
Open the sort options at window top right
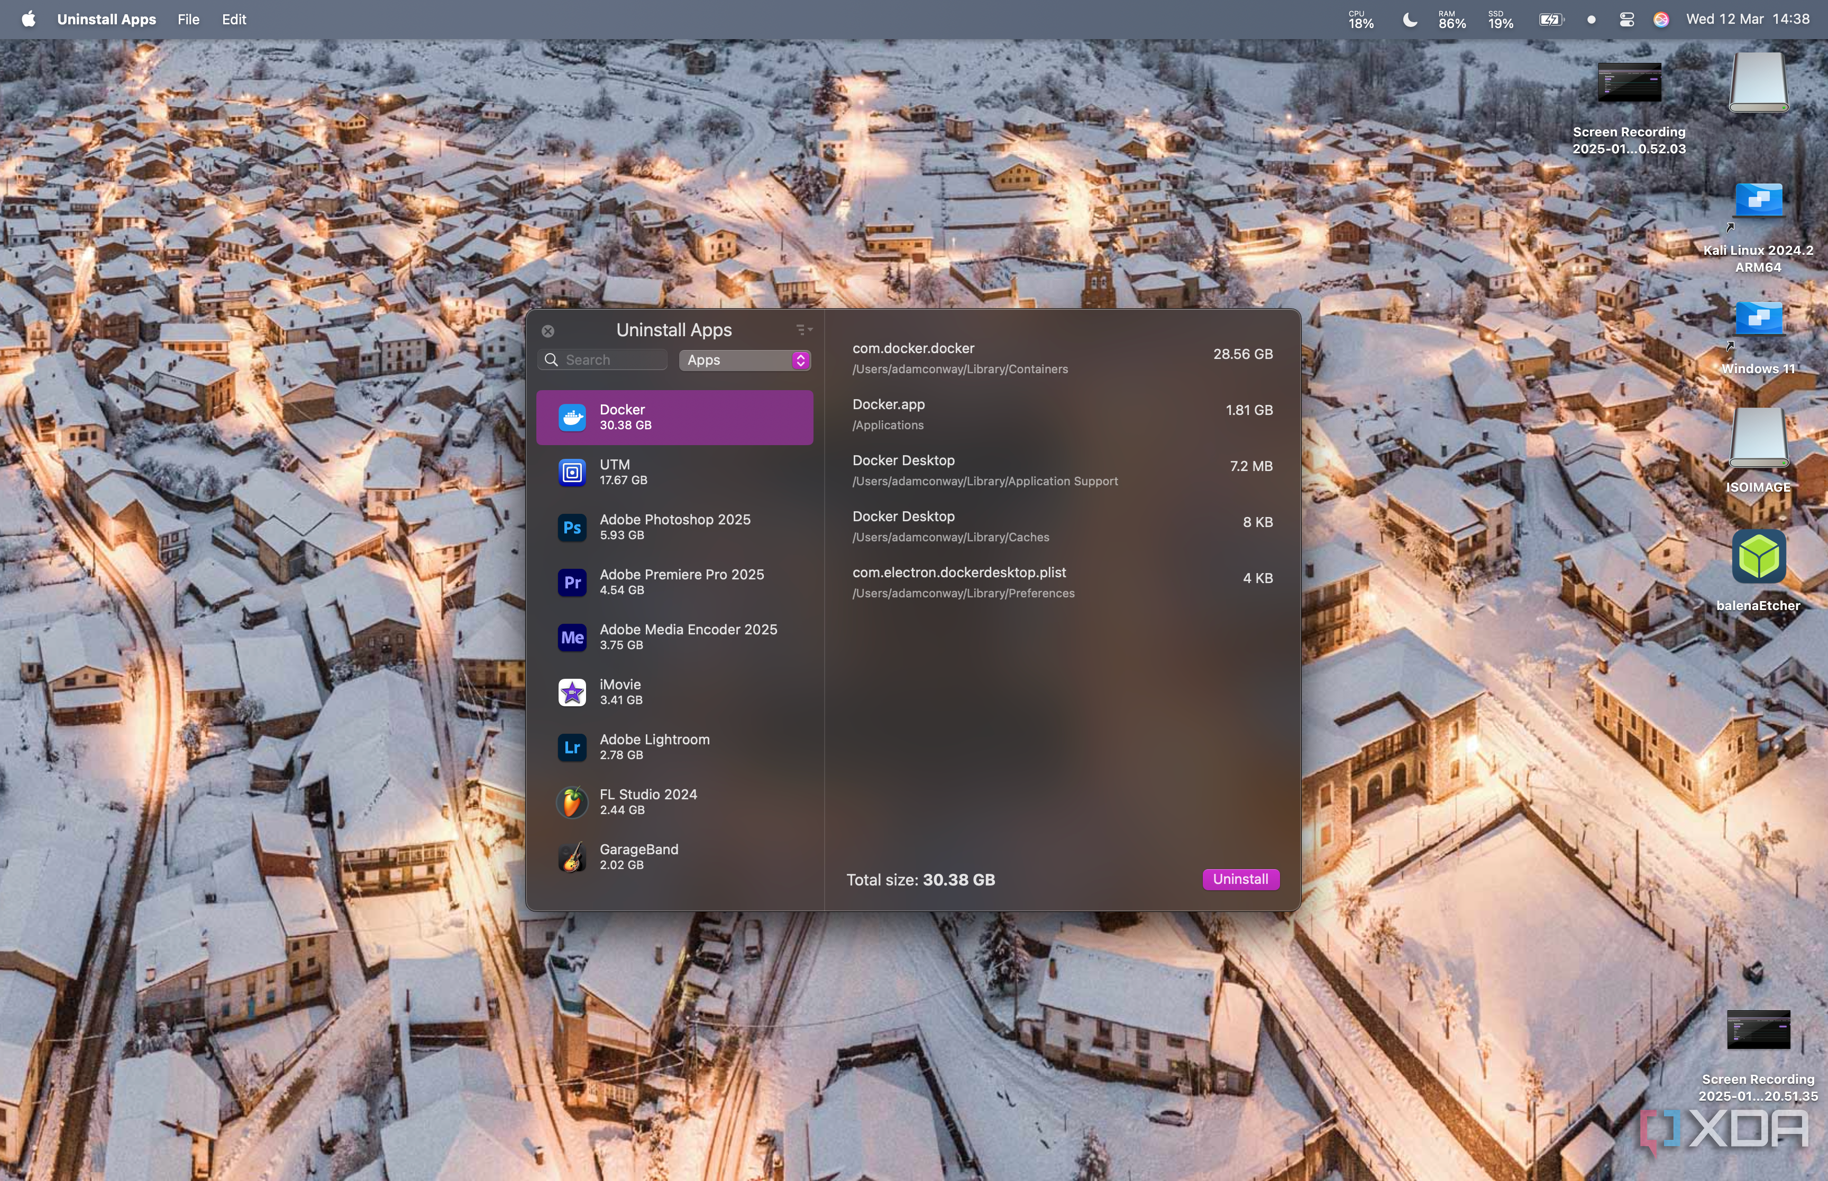point(802,329)
